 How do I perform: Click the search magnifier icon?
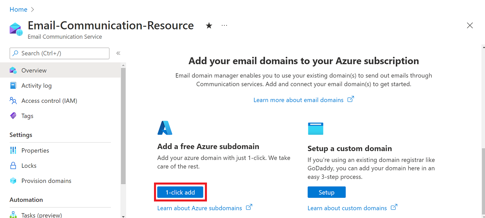coord(15,53)
